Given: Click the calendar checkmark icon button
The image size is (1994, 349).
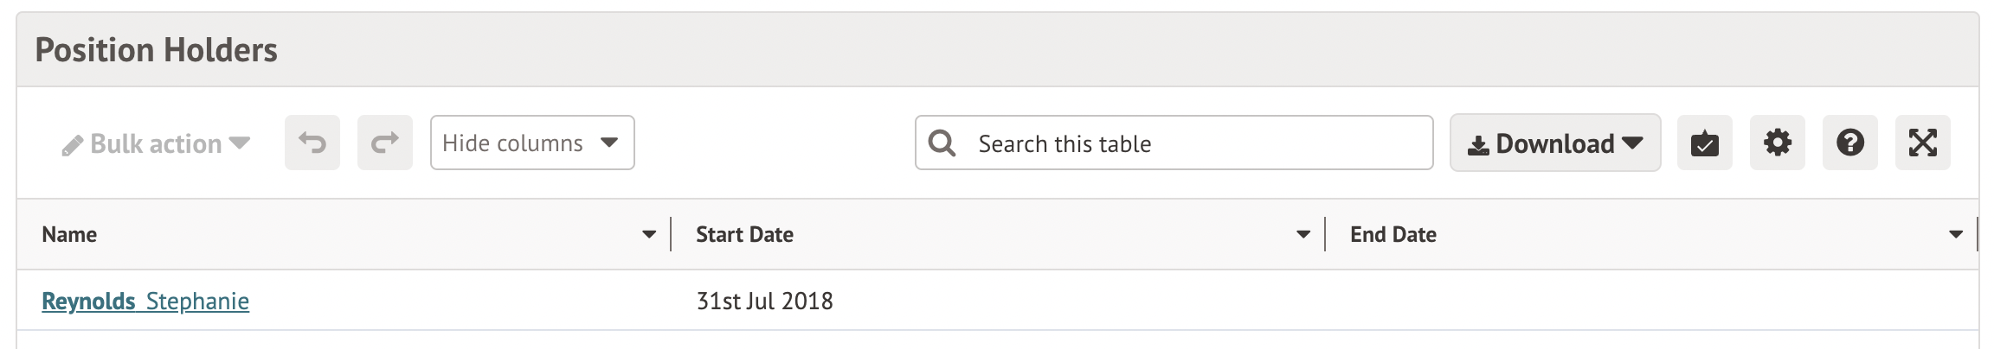Looking at the screenshot, I should 1704,143.
